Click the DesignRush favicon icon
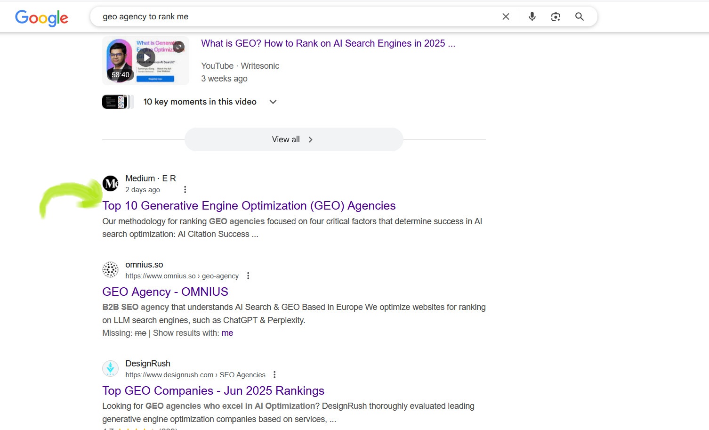The image size is (709, 430). coord(110,369)
